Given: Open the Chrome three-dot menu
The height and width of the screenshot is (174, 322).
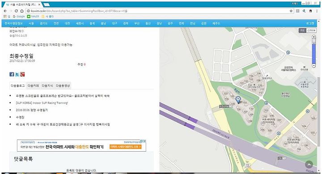Looking at the screenshot, I should tap(317, 11).
